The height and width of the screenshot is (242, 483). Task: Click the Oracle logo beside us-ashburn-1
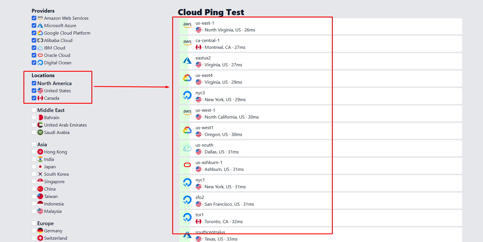(187, 165)
